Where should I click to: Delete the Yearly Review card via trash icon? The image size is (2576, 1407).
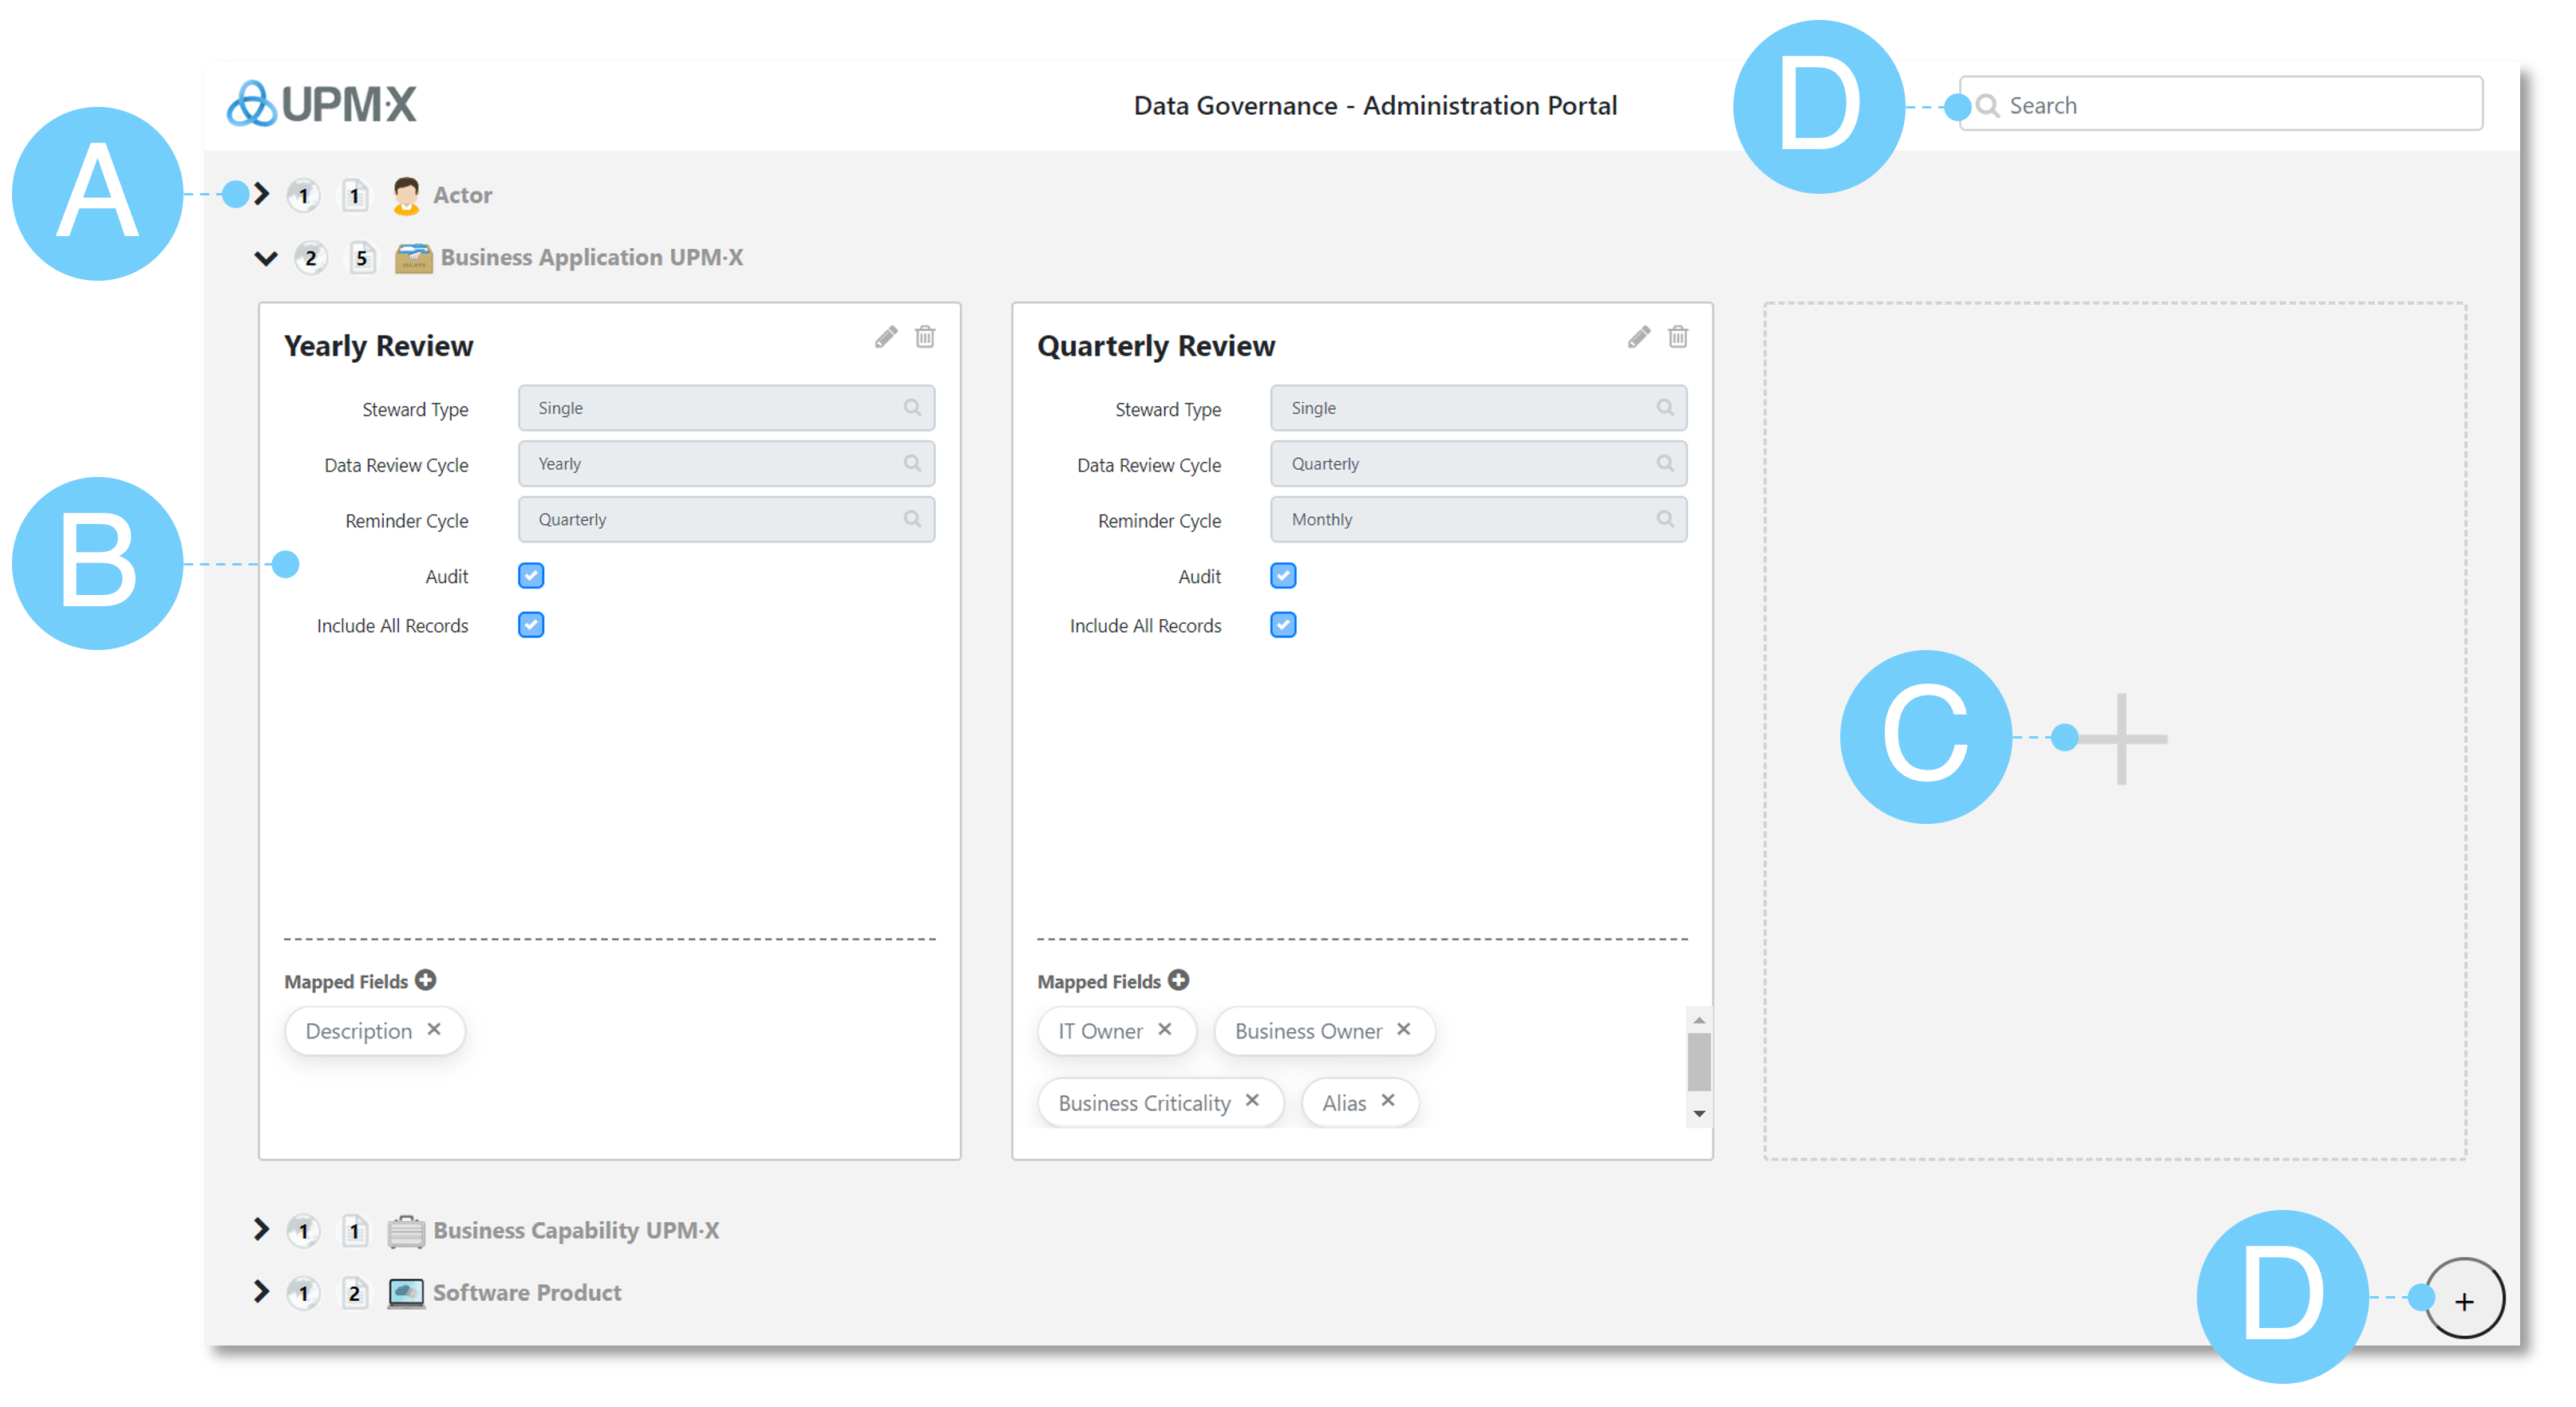(x=925, y=337)
